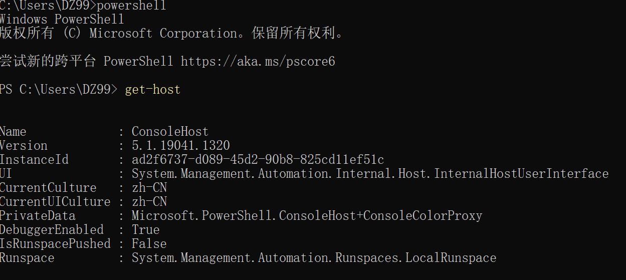The height and width of the screenshot is (280, 626).
Task: Click the ConsoleHost name value
Action: [170, 132]
